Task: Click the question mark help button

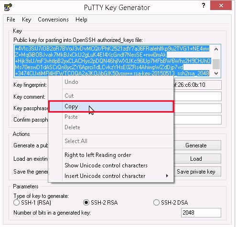Action: click(x=204, y=6)
